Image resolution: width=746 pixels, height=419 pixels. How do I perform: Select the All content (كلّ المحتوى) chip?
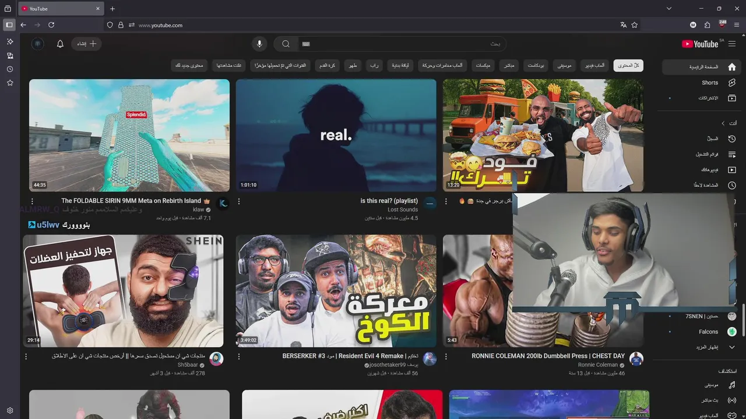coord(628,66)
